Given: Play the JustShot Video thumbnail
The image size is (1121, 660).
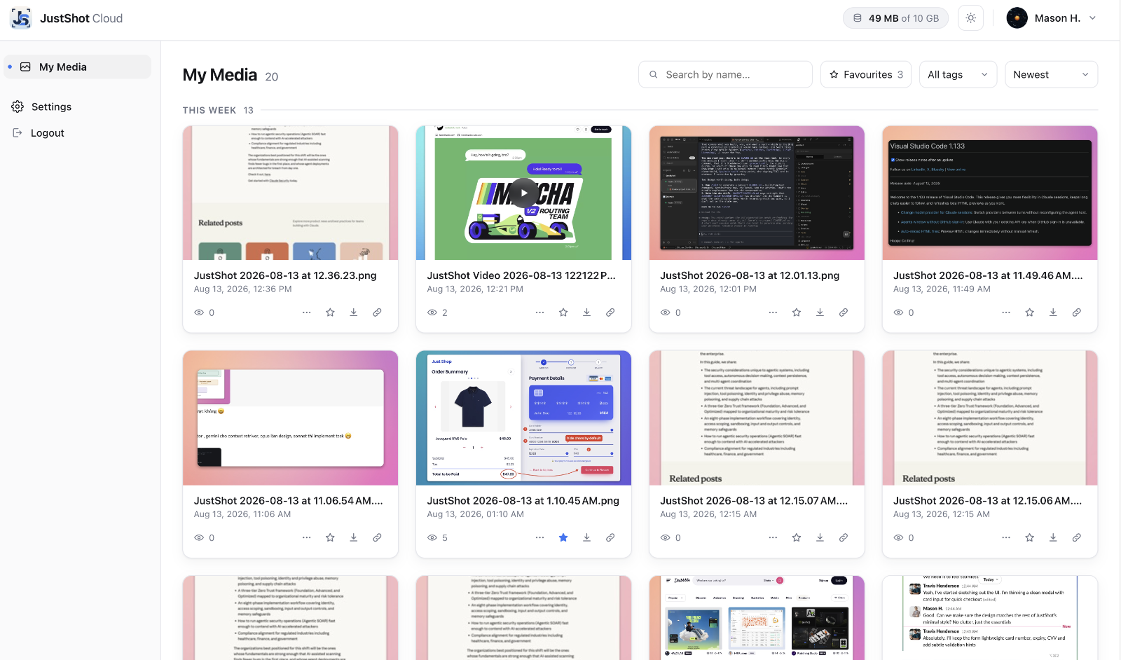Looking at the screenshot, I should [524, 193].
